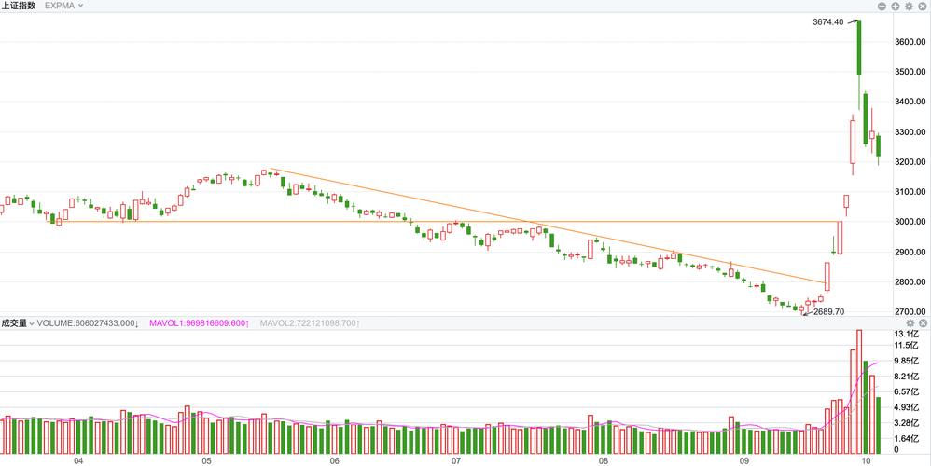Click month 05 on the time axis
Screen dimensions: 931x466
click(206, 460)
